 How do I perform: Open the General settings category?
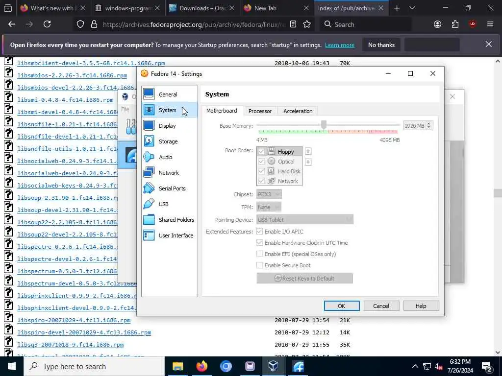coord(169,94)
